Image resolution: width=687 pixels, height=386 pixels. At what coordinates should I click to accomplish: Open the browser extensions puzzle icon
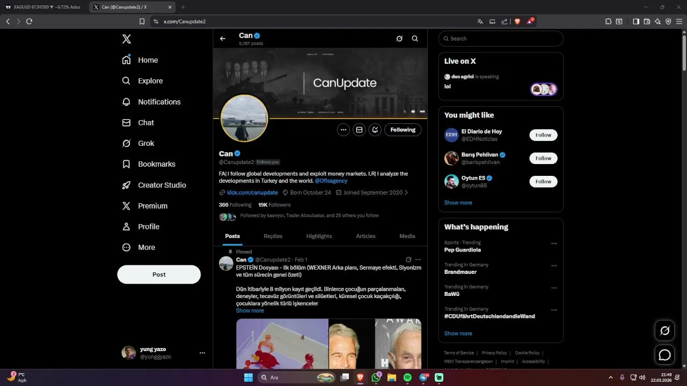pyautogui.click(x=608, y=21)
